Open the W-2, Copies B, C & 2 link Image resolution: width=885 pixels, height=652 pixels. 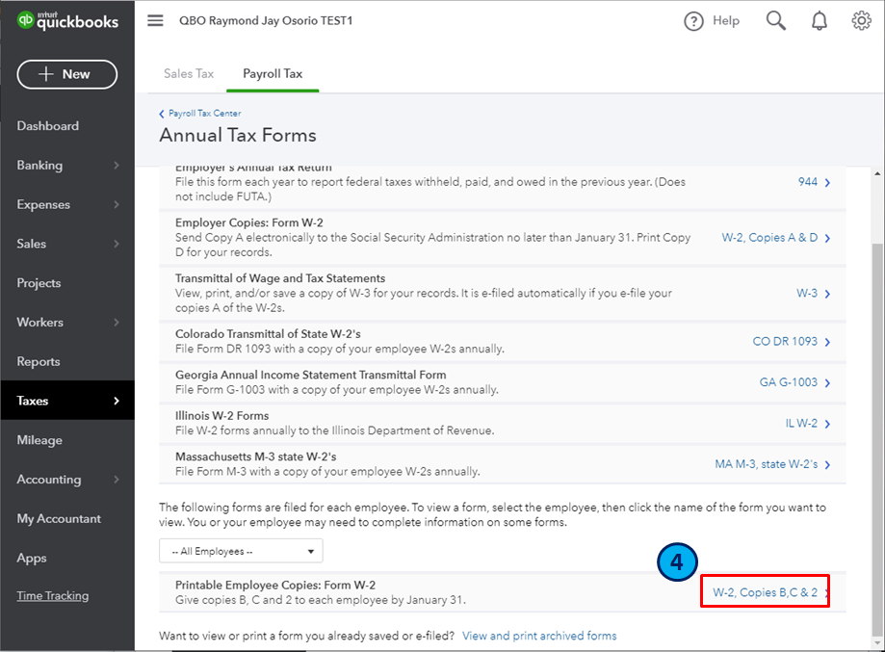(x=765, y=592)
